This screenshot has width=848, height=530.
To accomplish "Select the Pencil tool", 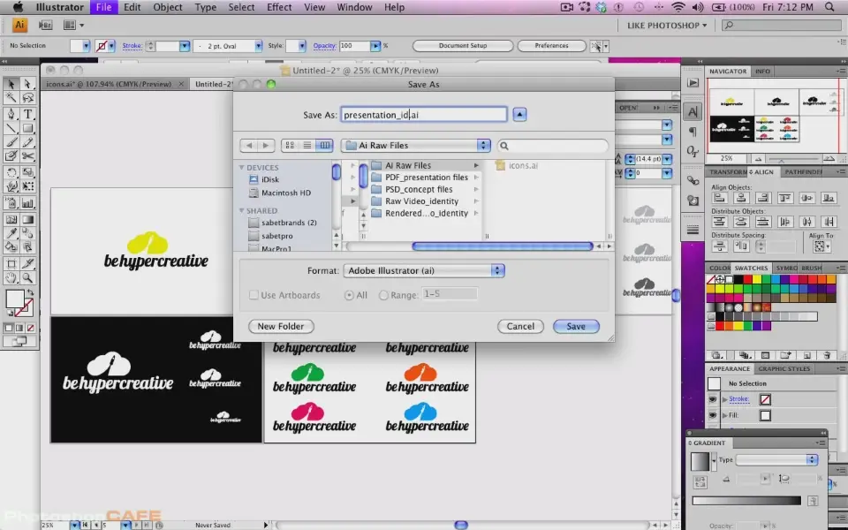I will [27, 142].
